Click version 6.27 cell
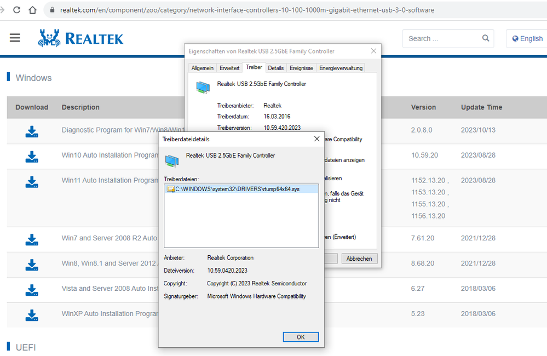Screen dimensions: 547x356 (418, 288)
